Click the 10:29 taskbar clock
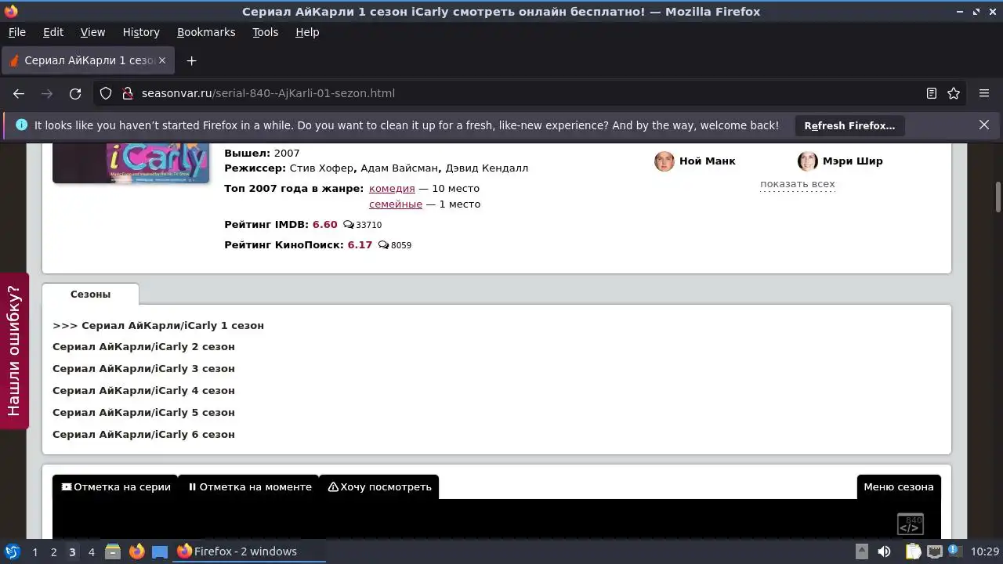Image resolution: width=1003 pixels, height=564 pixels. click(x=985, y=551)
